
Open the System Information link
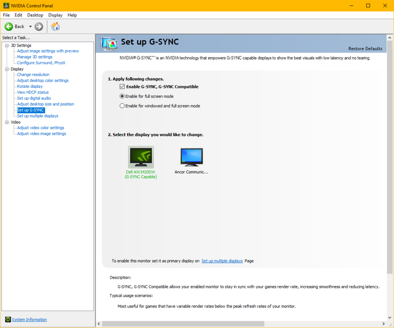[x=29, y=320]
